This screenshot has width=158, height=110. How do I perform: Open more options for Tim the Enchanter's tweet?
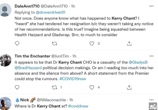pos(152,56)
